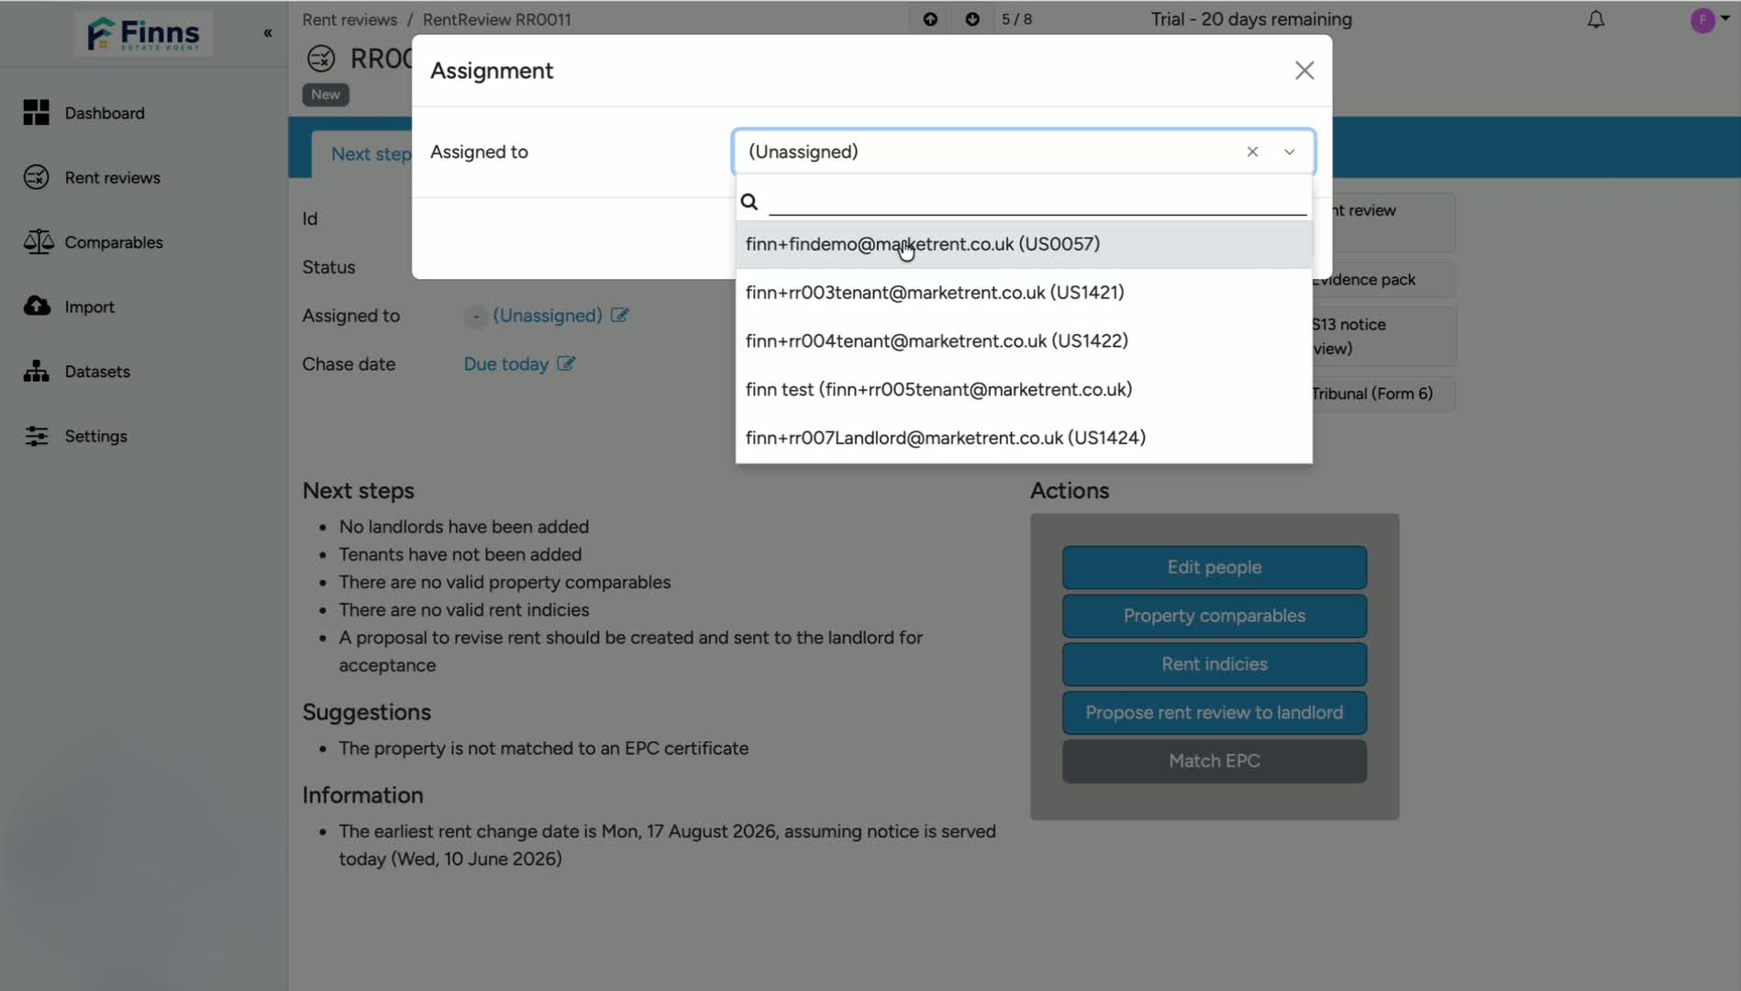Open the Datasets hierarchy icon

37,372
